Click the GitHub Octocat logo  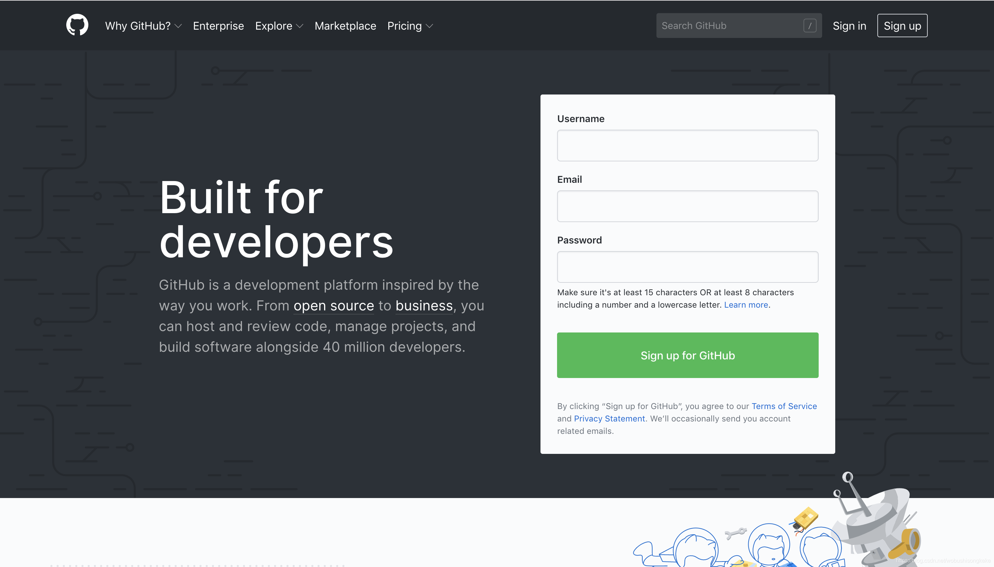77,25
